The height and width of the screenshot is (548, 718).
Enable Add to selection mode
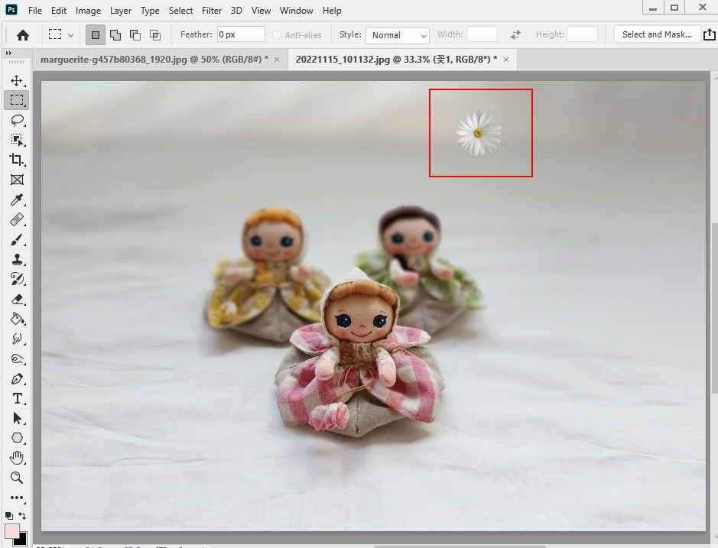pyautogui.click(x=115, y=35)
